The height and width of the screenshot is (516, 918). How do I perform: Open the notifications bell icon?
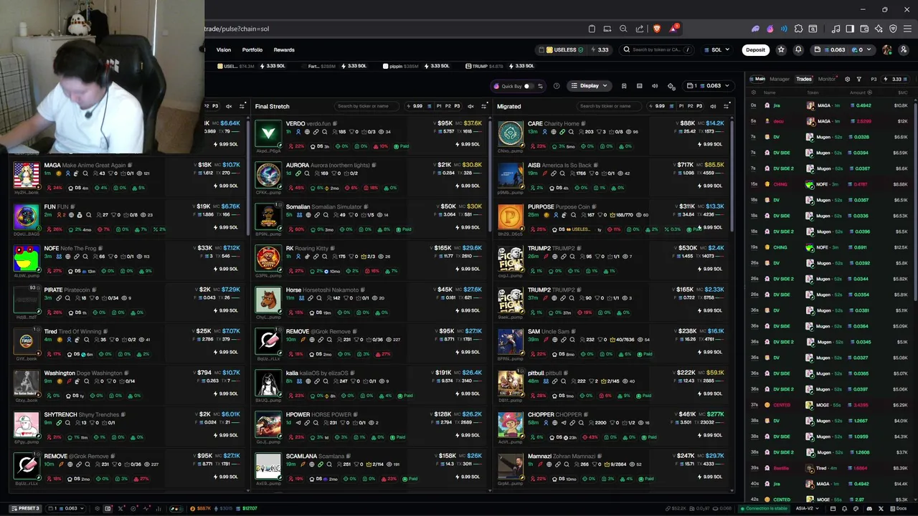(x=798, y=49)
